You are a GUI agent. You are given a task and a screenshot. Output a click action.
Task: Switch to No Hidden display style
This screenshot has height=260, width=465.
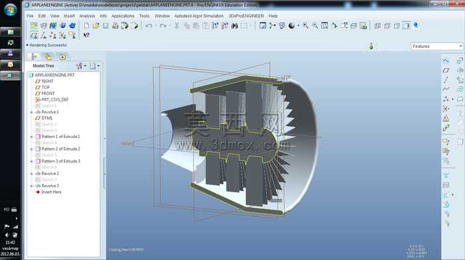(x=397, y=26)
